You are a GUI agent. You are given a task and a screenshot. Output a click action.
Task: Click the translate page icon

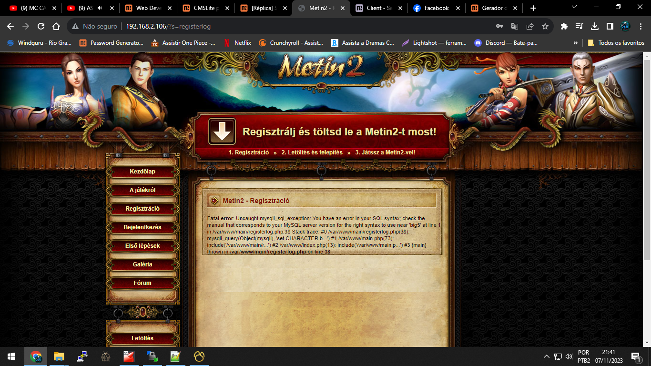point(515,27)
